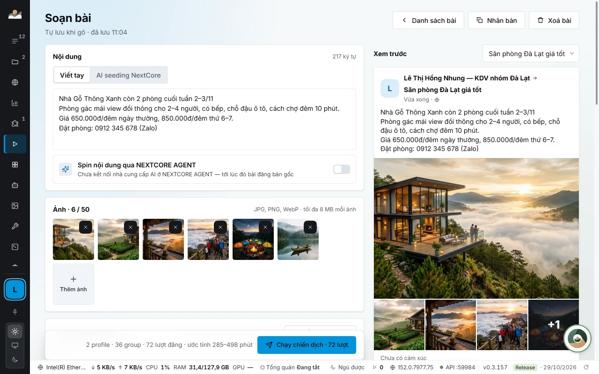Image resolution: width=599 pixels, height=374 pixels.
Task: Open the +1 more photos preview tile
Action: (x=554, y=325)
